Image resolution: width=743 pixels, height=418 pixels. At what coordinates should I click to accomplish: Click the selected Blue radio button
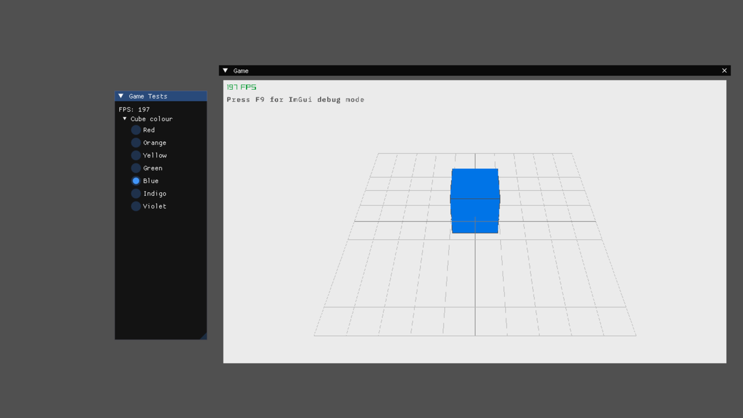click(136, 181)
